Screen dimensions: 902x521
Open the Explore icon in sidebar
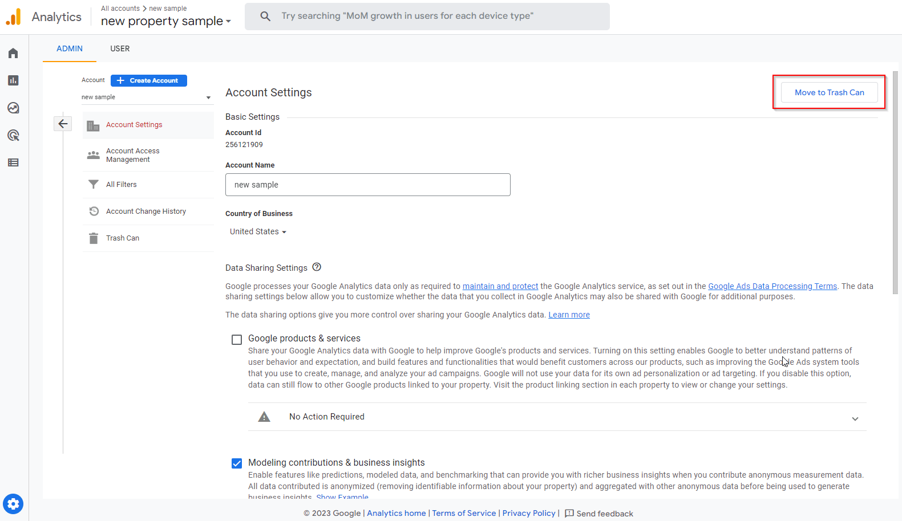(x=13, y=108)
